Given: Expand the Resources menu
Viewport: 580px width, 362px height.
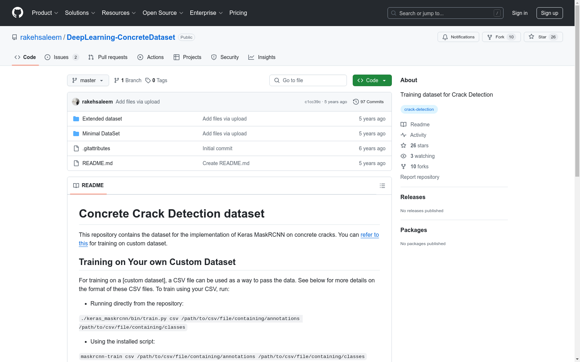Looking at the screenshot, I should point(119,13).
